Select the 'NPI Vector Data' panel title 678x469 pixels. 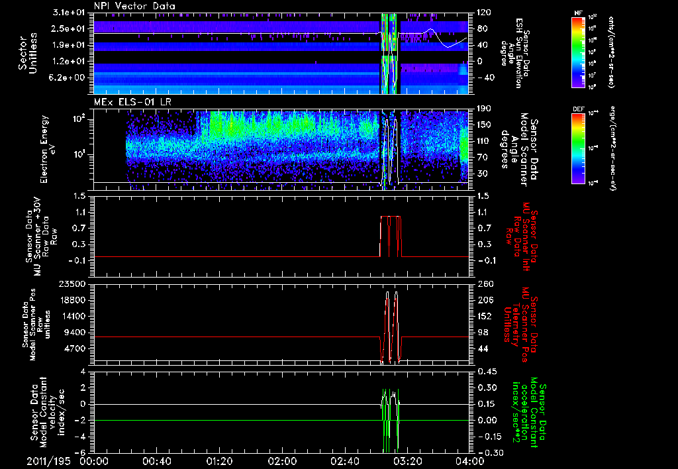134,6
